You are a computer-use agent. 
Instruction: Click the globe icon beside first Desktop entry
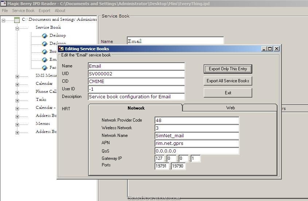click(x=45, y=36)
